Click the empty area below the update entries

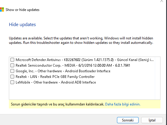(x=82, y=92)
